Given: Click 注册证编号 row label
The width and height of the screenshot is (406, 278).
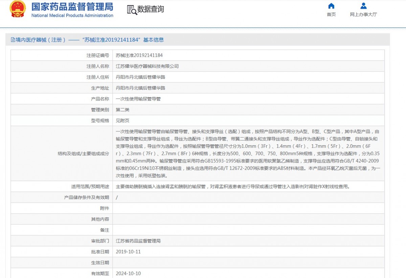Looking at the screenshot, I should tap(98, 55).
